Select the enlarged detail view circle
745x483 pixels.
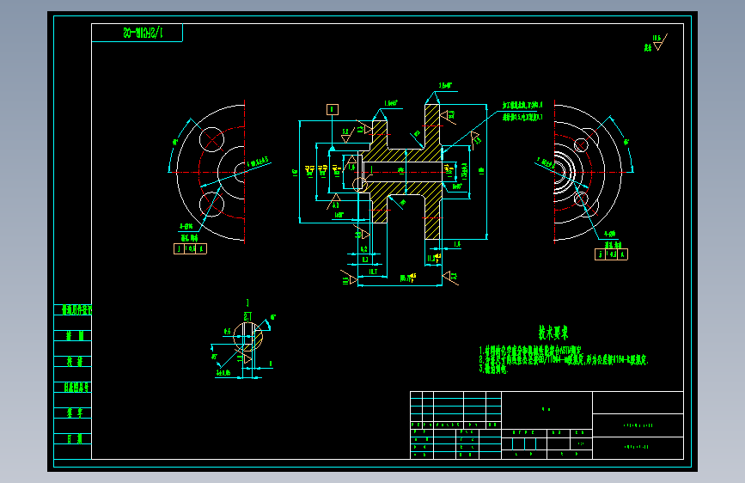(x=247, y=337)
